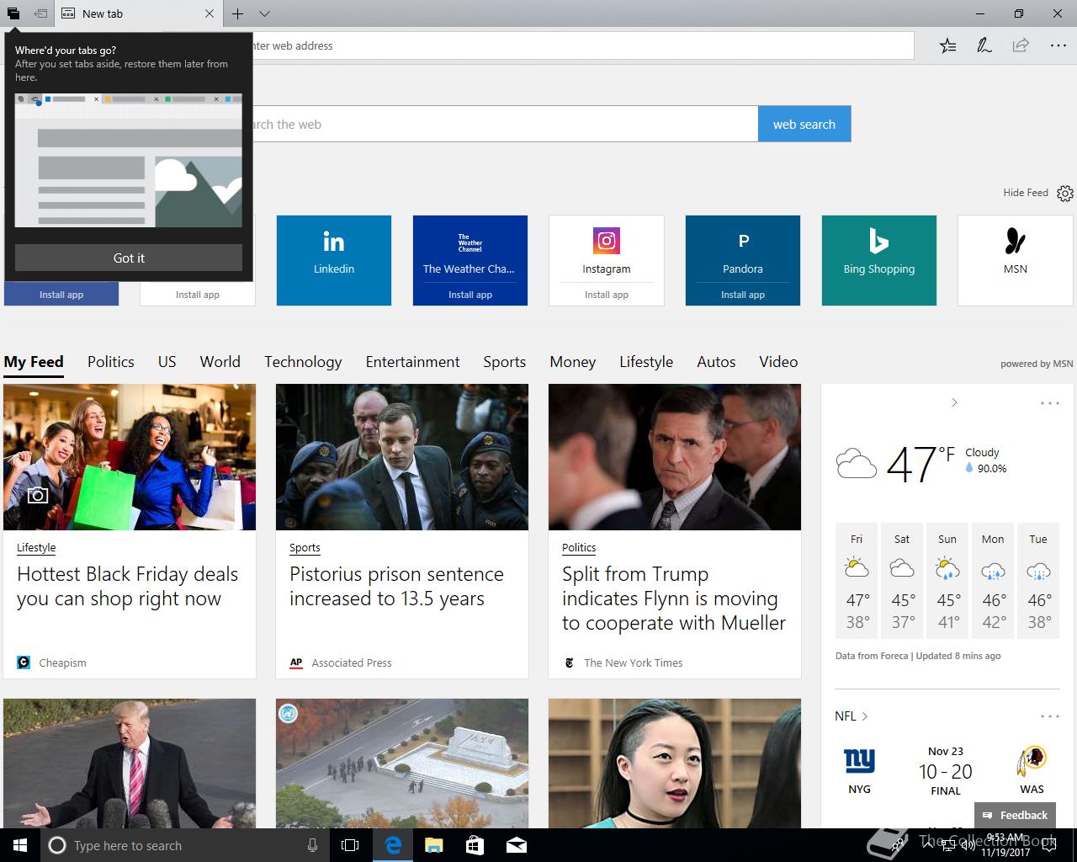Switch to the Technology tab
The image size is (1077, 862).
point(303,362)
